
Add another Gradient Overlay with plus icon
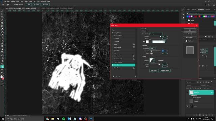click(x=134, y=59)
